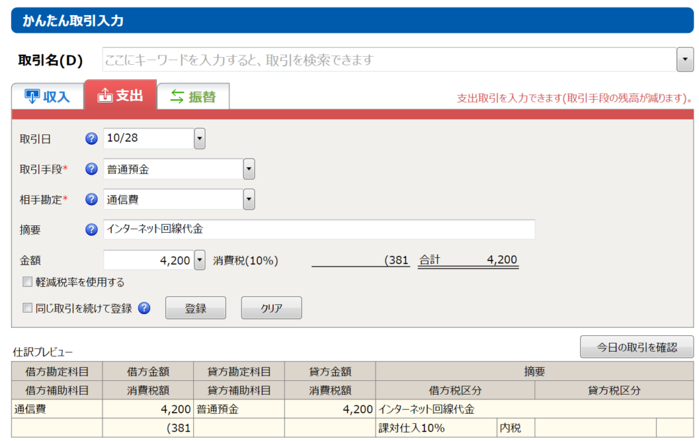
Task: Select the 支出 tab
Action: coord(120,95)
